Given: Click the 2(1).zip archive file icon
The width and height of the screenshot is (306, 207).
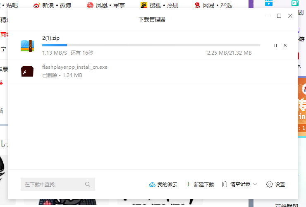Looking at the screenshot, I should (27, 46).
